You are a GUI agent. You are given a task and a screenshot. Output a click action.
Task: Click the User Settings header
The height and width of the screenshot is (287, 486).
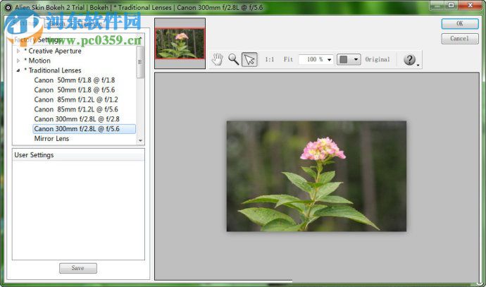pyautogui.click(x=78, y=155)
